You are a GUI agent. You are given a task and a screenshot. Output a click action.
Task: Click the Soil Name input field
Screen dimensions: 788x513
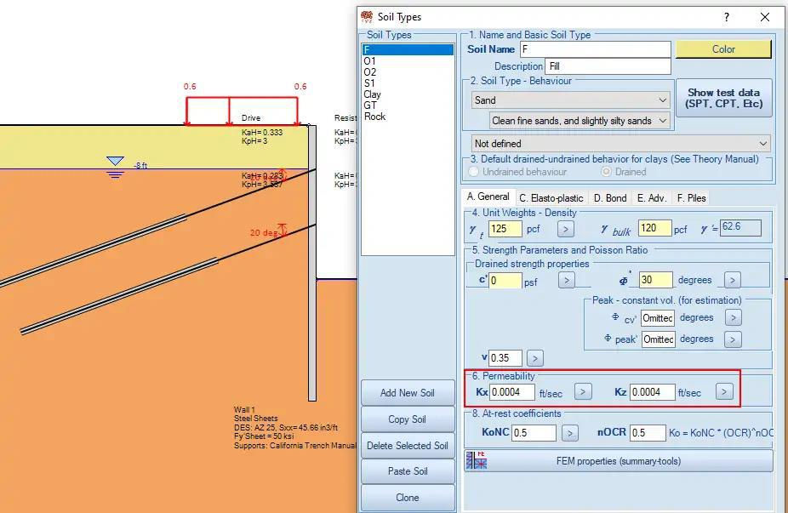pyautogui.click(x=595, y=49)
